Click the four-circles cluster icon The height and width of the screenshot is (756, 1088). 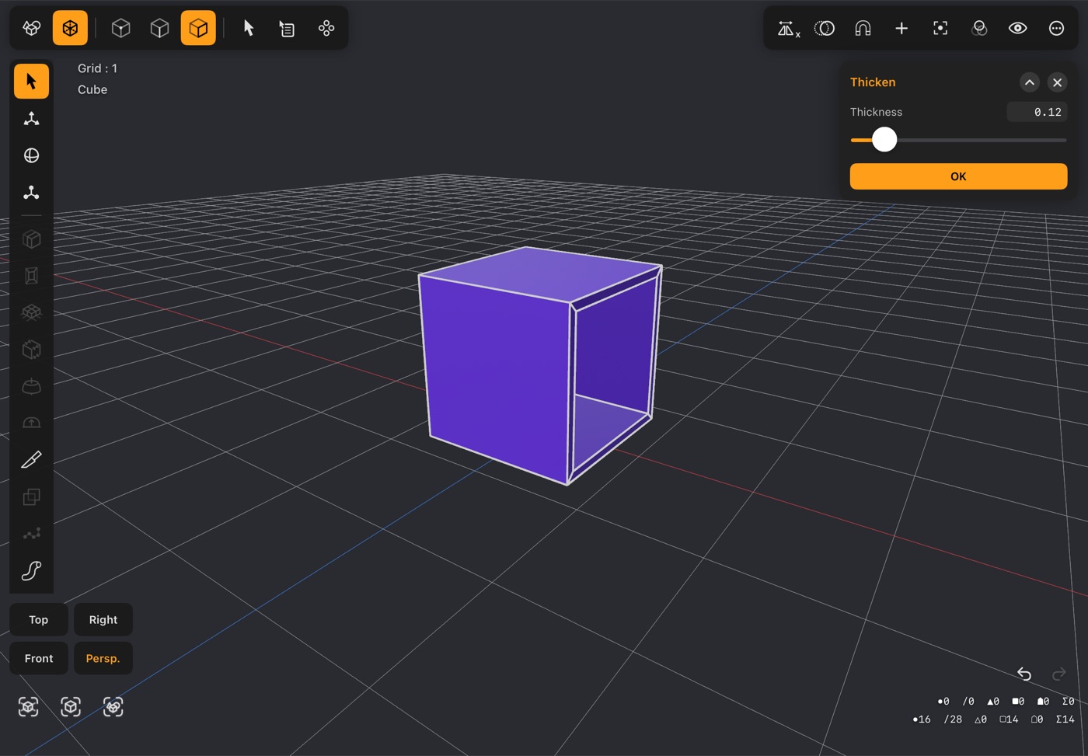326,28
